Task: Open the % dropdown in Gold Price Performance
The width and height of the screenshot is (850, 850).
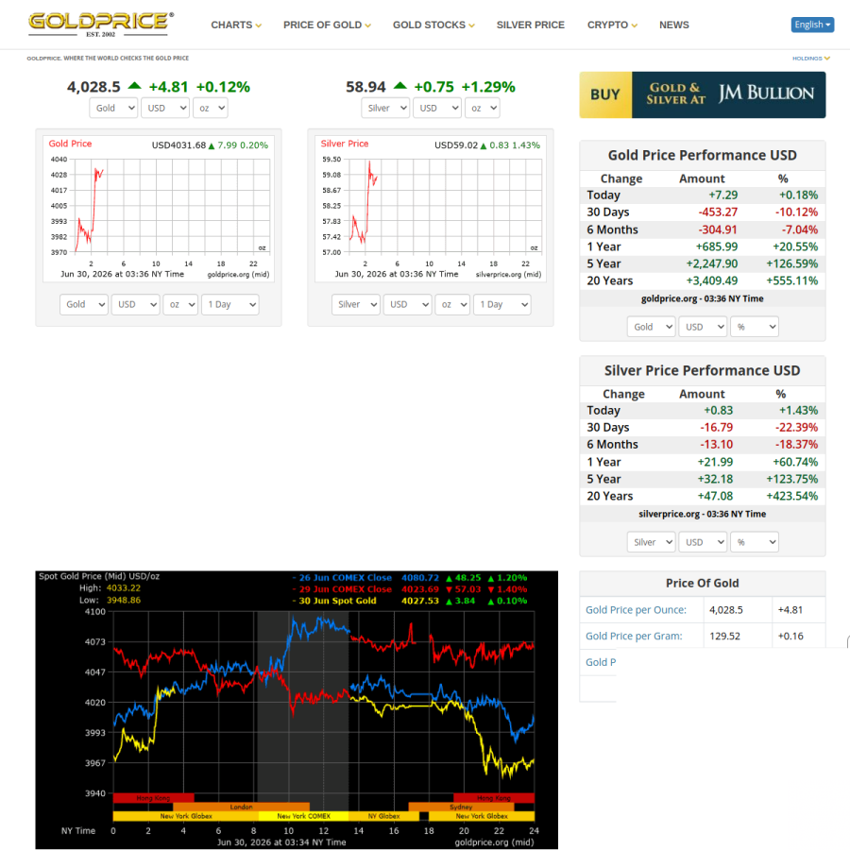Action: (x=755, y=327)
